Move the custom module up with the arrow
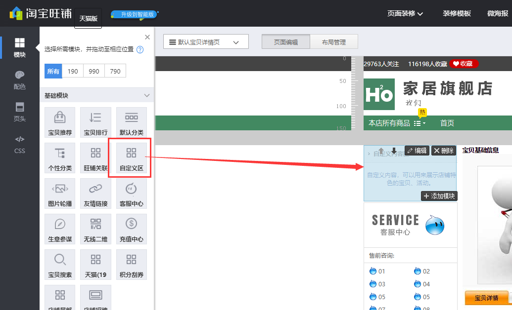Screen dimensions: 512x310 tap(381, 151)
